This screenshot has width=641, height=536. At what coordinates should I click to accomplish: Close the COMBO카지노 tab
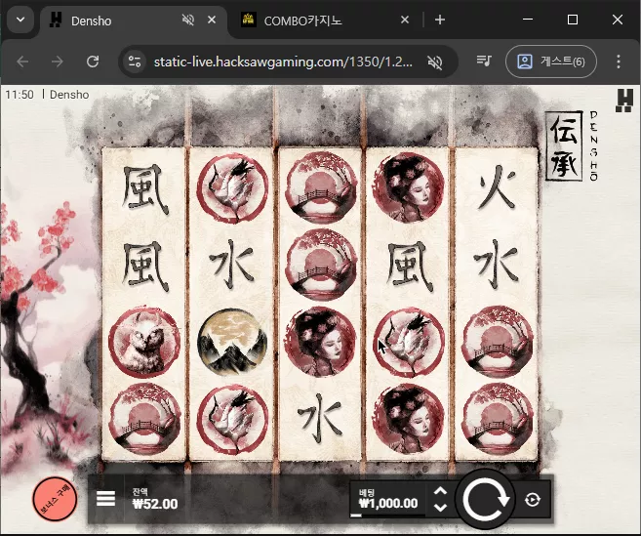coord(405,20)
